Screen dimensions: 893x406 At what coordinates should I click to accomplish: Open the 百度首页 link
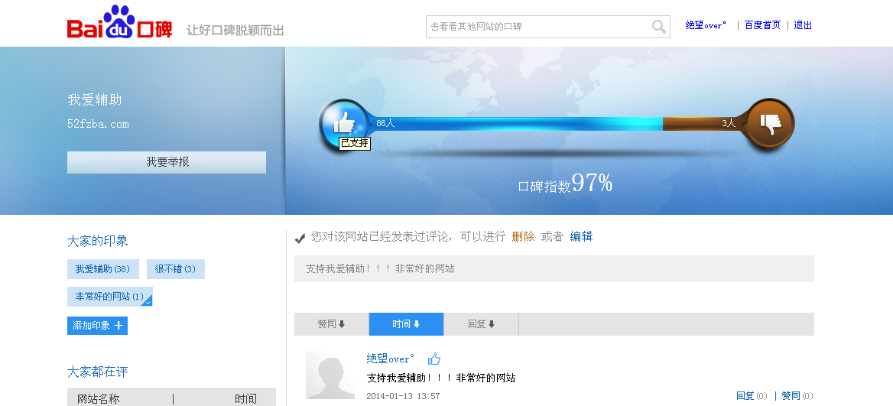(762, 25)
